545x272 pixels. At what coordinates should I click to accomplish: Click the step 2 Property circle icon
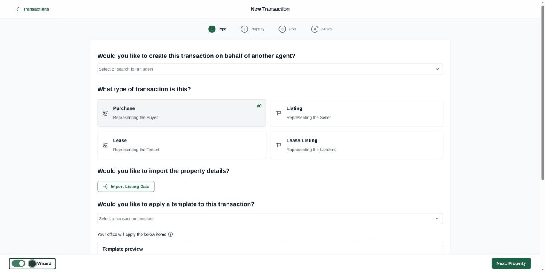(244, 29)
